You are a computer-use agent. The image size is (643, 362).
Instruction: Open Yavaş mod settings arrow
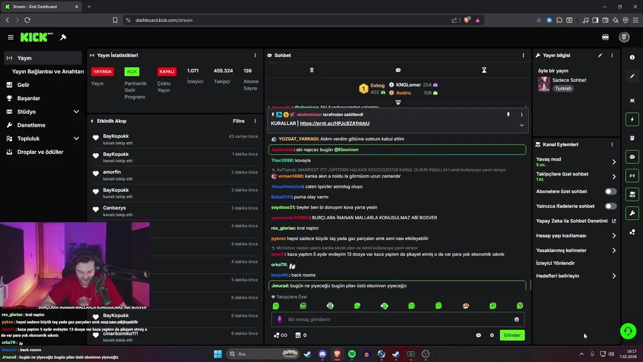coord(614,162)
